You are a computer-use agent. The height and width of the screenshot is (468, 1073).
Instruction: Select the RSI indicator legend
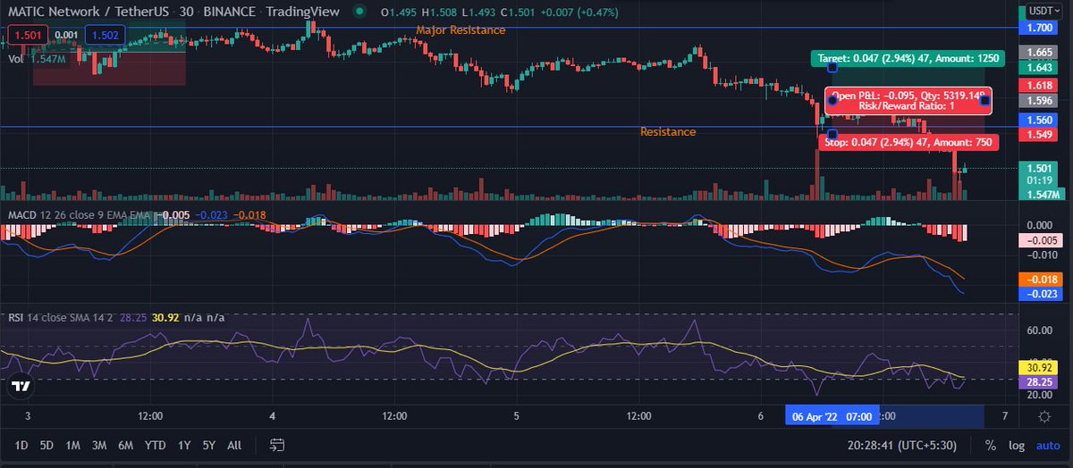coord(62,317)
